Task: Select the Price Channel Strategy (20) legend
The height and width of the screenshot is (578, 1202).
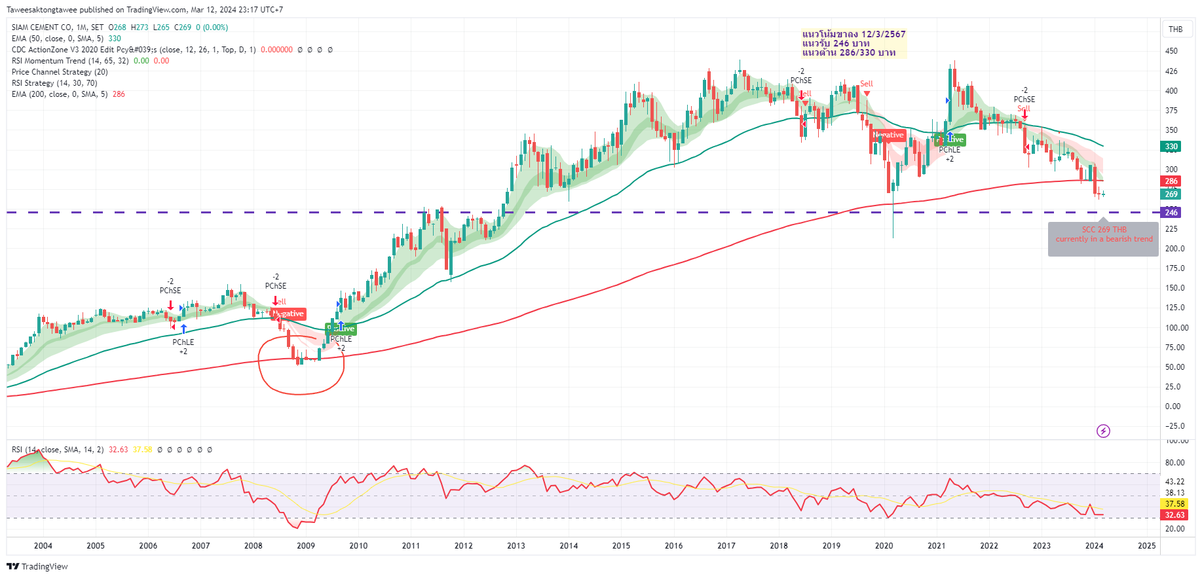Action: (x=60, y=72)
